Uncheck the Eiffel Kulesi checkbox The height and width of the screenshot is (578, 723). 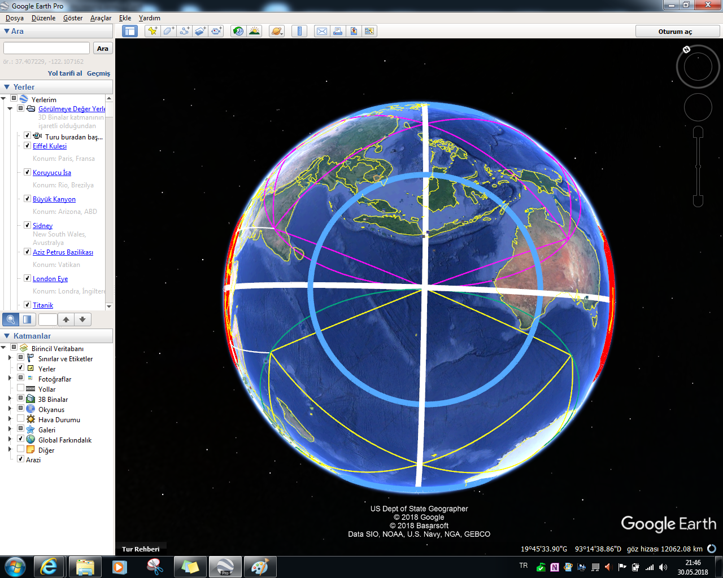pyautogui.click(x=27, y=146)
